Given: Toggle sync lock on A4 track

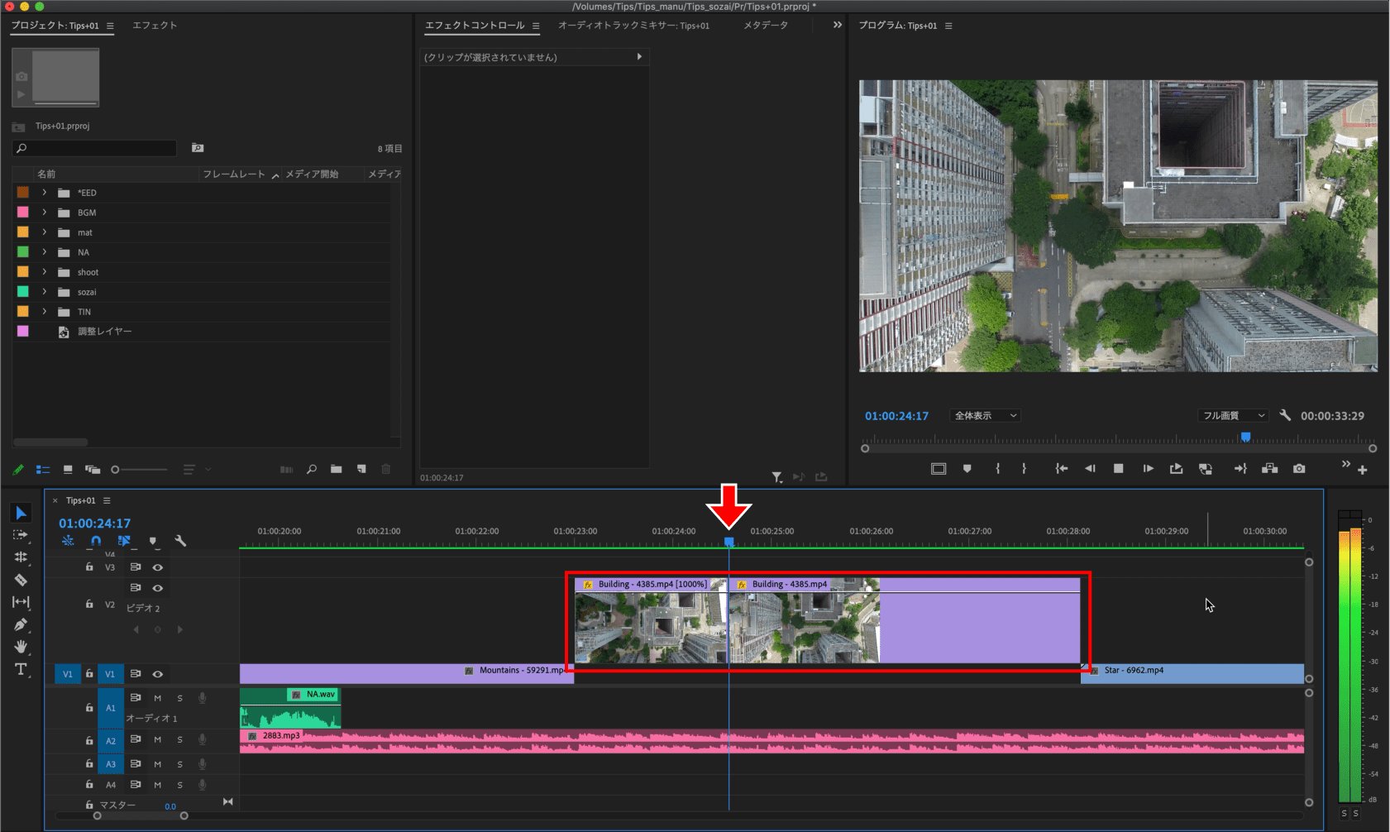Looking at the screenshot, I should tap(136, 785).
